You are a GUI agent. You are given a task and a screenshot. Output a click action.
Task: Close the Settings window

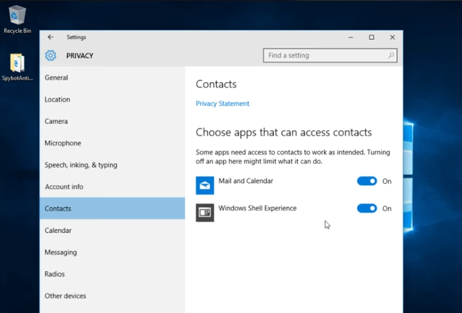(x=392, y=37)
